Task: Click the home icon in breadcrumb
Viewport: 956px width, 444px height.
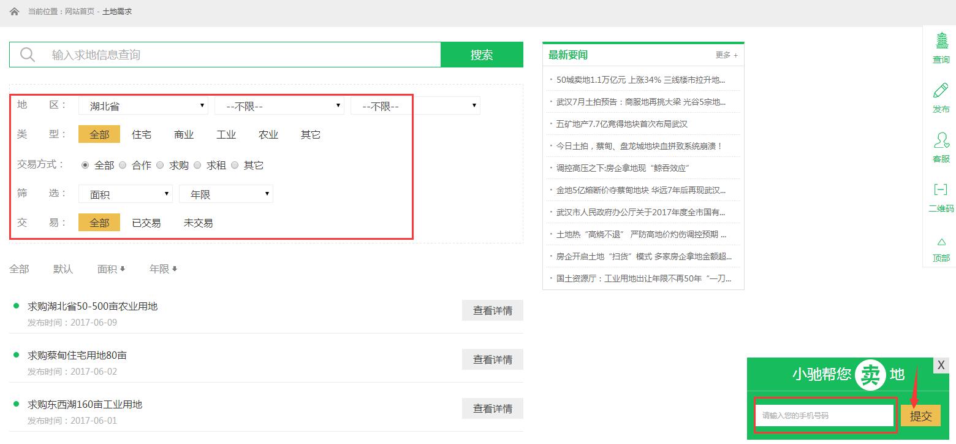Action: (x=15, y=12)
